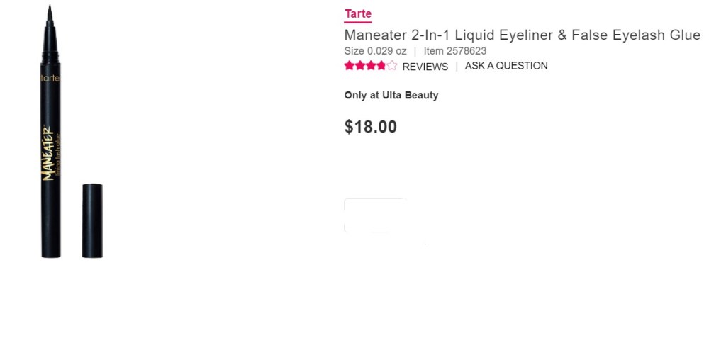Click the Item 2578623 number
The width and height of the screenshot is (726, 338).
(455, 51)
